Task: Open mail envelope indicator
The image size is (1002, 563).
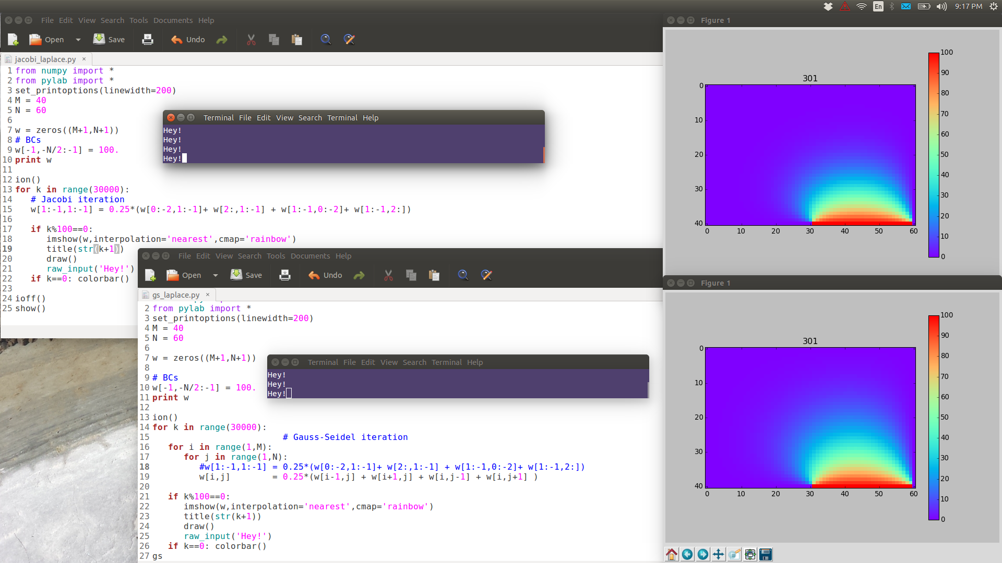Action: [906, 7]
